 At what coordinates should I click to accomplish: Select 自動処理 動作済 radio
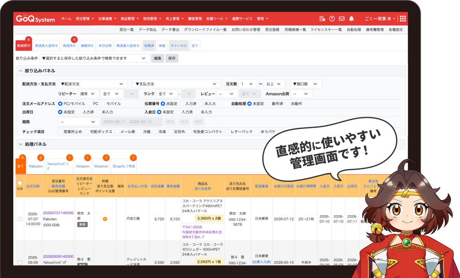point(269,104)
